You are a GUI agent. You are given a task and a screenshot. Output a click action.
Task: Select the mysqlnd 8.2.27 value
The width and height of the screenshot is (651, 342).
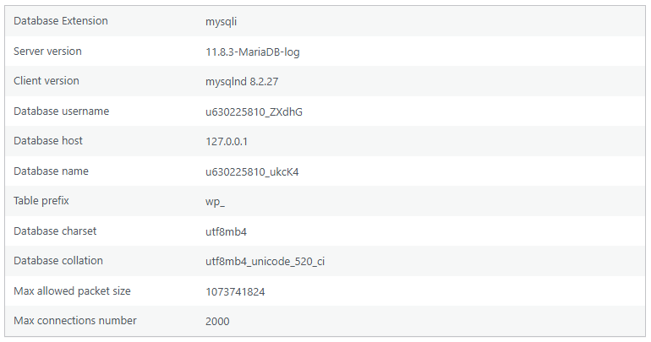pyautogui.click(x=242, y=81)
